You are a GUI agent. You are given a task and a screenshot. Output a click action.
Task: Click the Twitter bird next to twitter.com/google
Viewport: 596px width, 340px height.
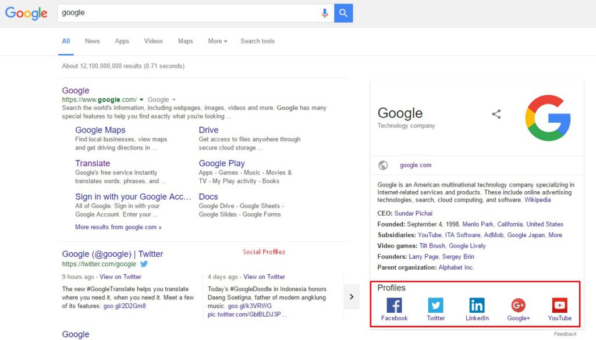[x=144, y=264]
